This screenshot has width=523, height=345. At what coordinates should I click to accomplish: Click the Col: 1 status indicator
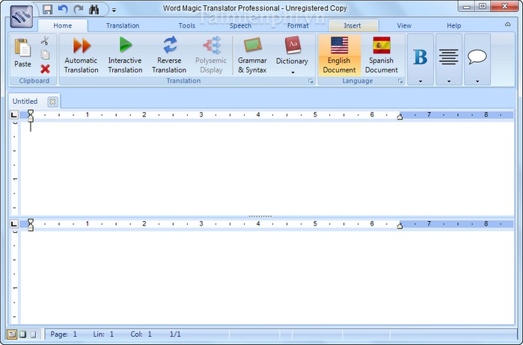pyautogui.click(x=141, y=334)
